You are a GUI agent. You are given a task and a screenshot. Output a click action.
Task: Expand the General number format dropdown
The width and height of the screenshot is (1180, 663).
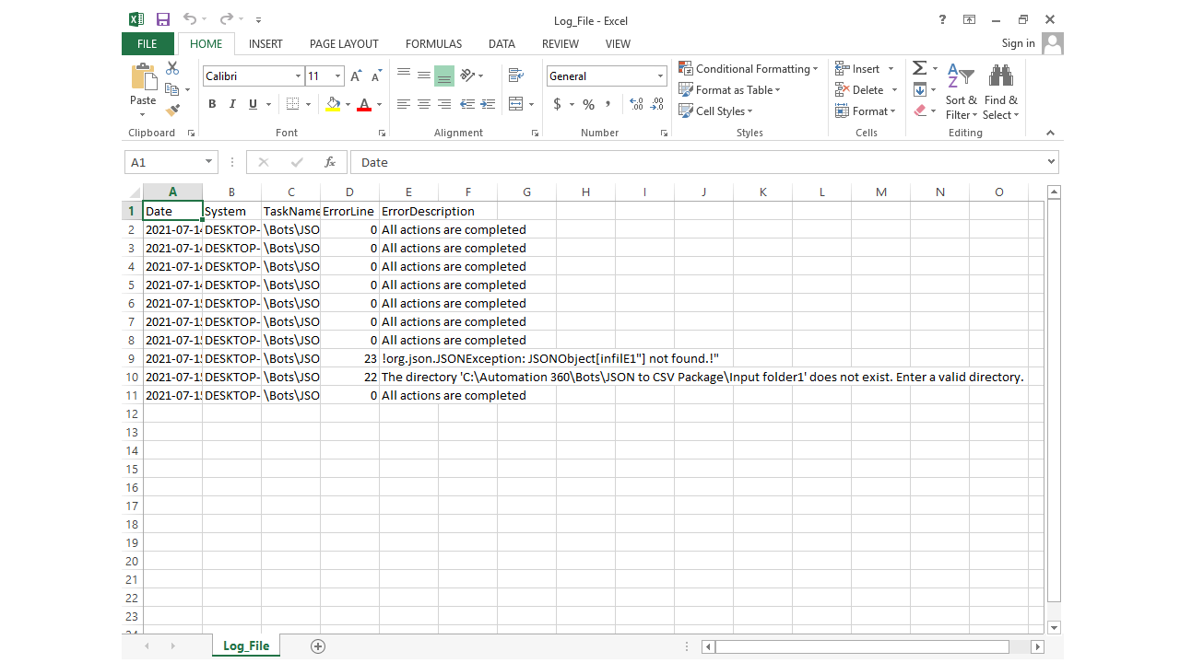point(660,76)
